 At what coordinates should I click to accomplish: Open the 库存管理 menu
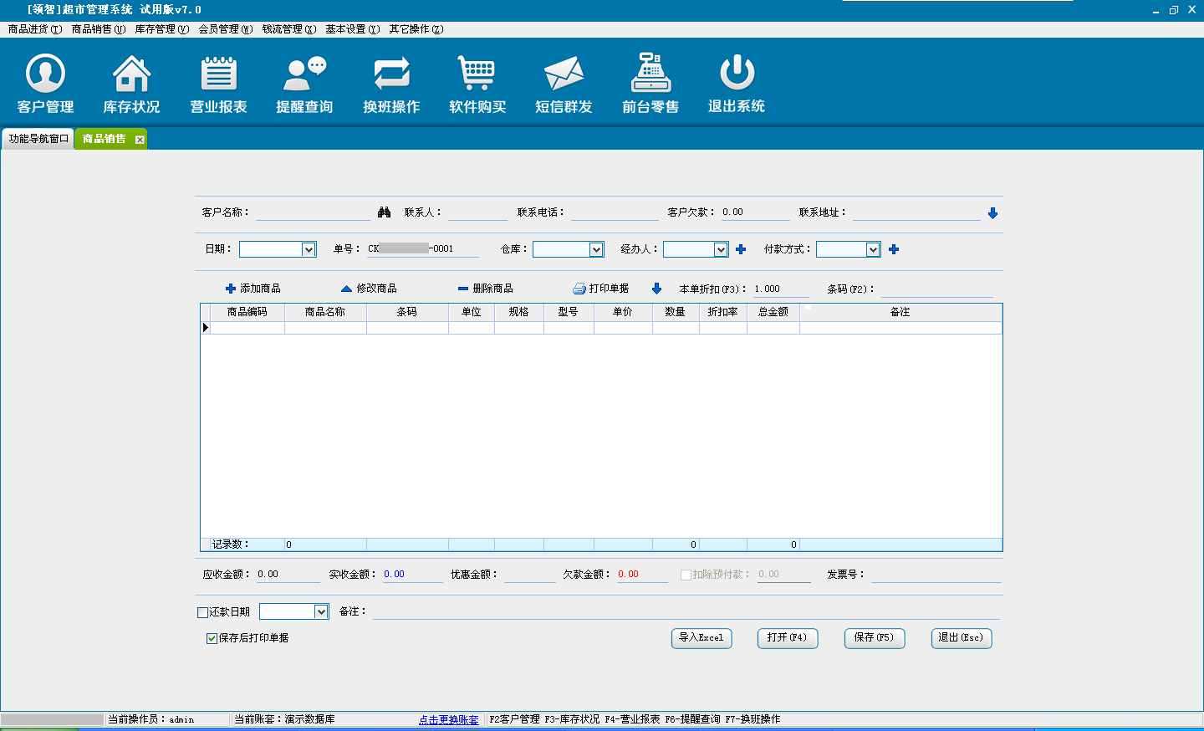coord(161,29)
